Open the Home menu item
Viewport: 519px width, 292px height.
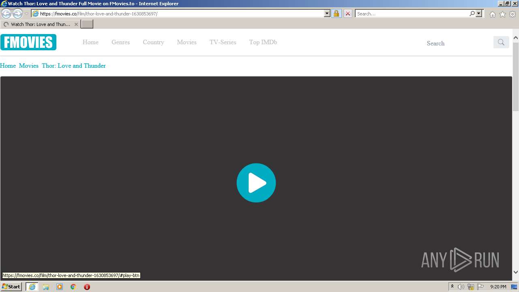pyautogui.click(x=90, y=42)
